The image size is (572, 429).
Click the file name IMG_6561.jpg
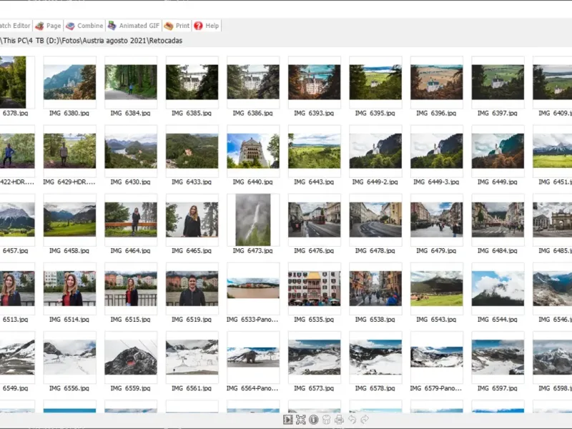pyautogui.click(x=192, y=388)
